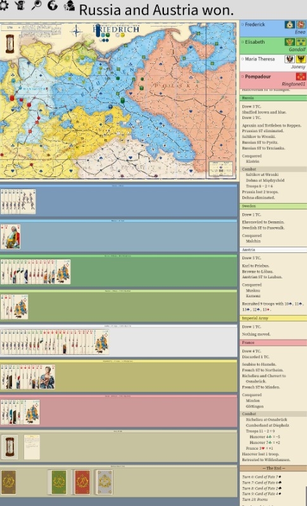Click the France section header in log
This screenshot has height=506, width=307.
click(273, 342)
